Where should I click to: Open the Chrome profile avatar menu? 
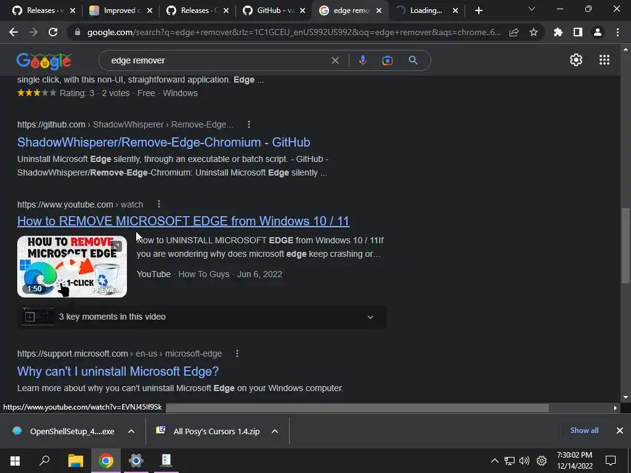click(598, 32)
